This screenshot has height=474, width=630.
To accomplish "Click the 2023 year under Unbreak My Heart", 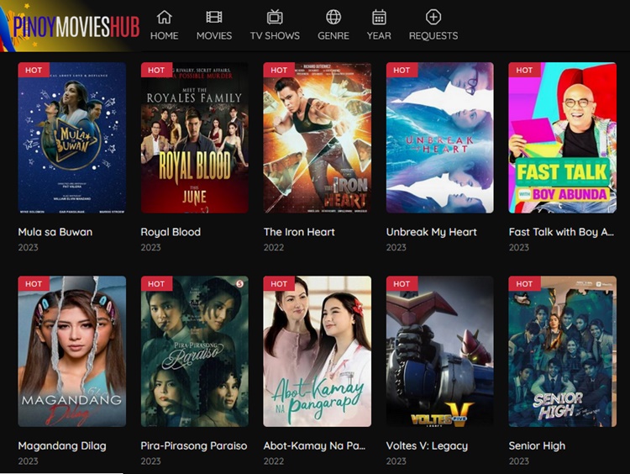I will [396, 248].
